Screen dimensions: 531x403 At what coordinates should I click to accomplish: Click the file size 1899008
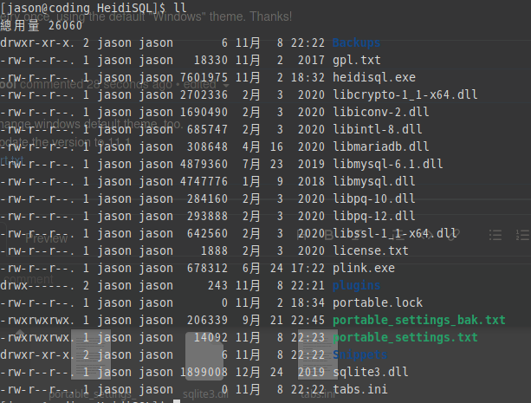(204, 372)
